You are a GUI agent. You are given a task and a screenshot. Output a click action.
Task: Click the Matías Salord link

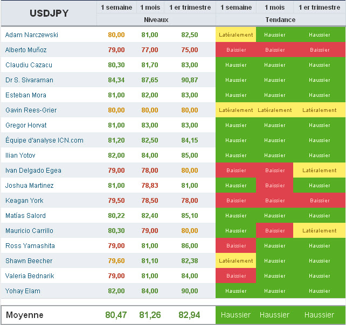tap(25, 215)
